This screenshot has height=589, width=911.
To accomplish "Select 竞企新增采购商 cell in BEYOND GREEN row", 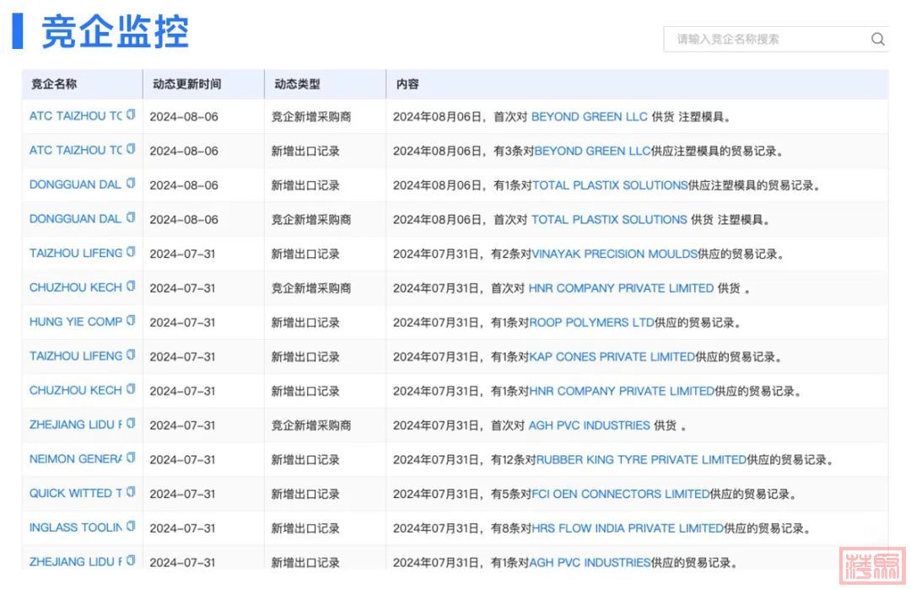I will pos(310,116).
